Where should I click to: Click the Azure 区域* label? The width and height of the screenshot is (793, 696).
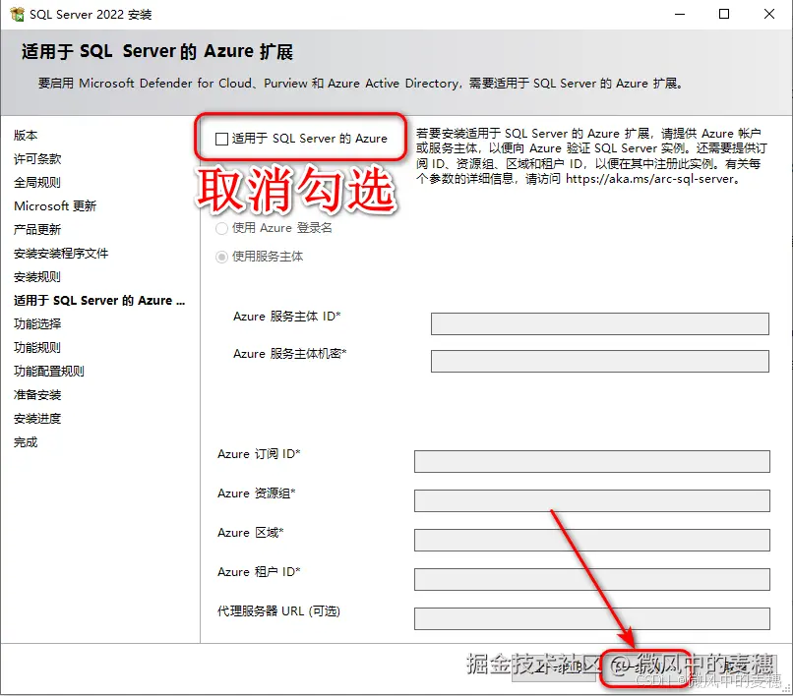(250, 533)
